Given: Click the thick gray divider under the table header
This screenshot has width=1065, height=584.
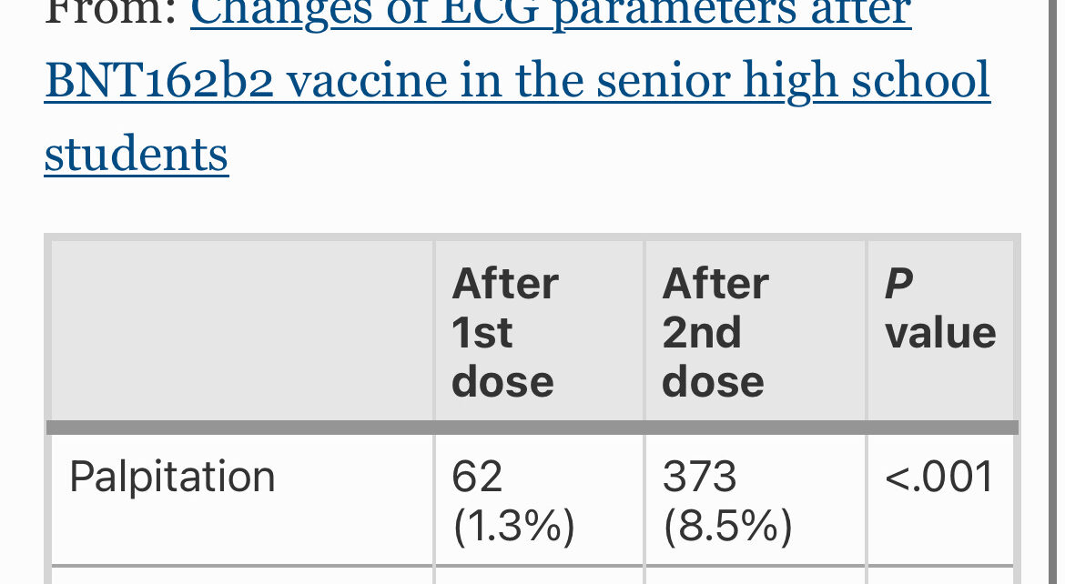Looking at the screenshot, I should coord(532,428).
